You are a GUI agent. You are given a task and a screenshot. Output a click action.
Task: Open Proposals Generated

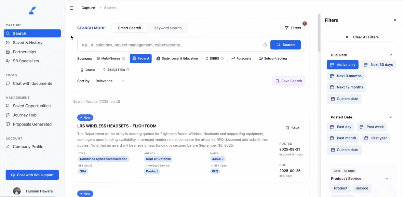pos(32,124)
